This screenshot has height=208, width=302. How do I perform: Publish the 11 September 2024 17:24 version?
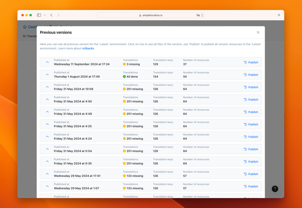pyautogui.click(x=251, y=62)
